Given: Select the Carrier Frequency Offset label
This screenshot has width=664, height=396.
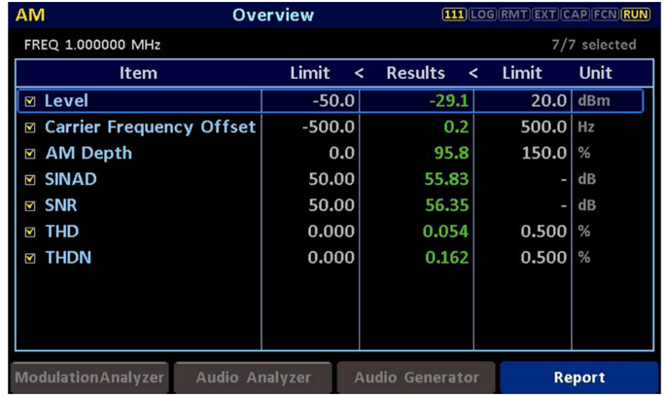Looking at the screenshot, I should 150,127.
